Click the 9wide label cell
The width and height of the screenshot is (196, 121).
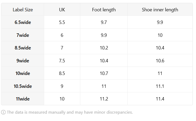(x=23, y=60)
